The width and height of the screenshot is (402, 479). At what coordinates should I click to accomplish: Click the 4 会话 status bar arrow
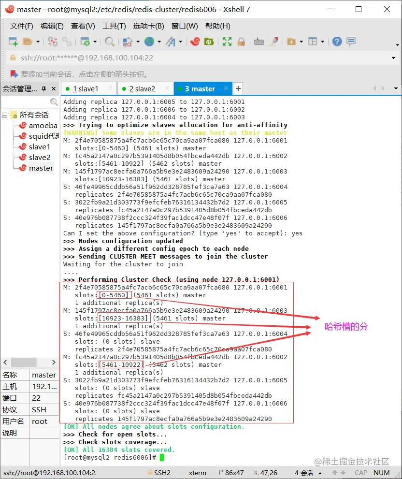[x=320, y=473]
